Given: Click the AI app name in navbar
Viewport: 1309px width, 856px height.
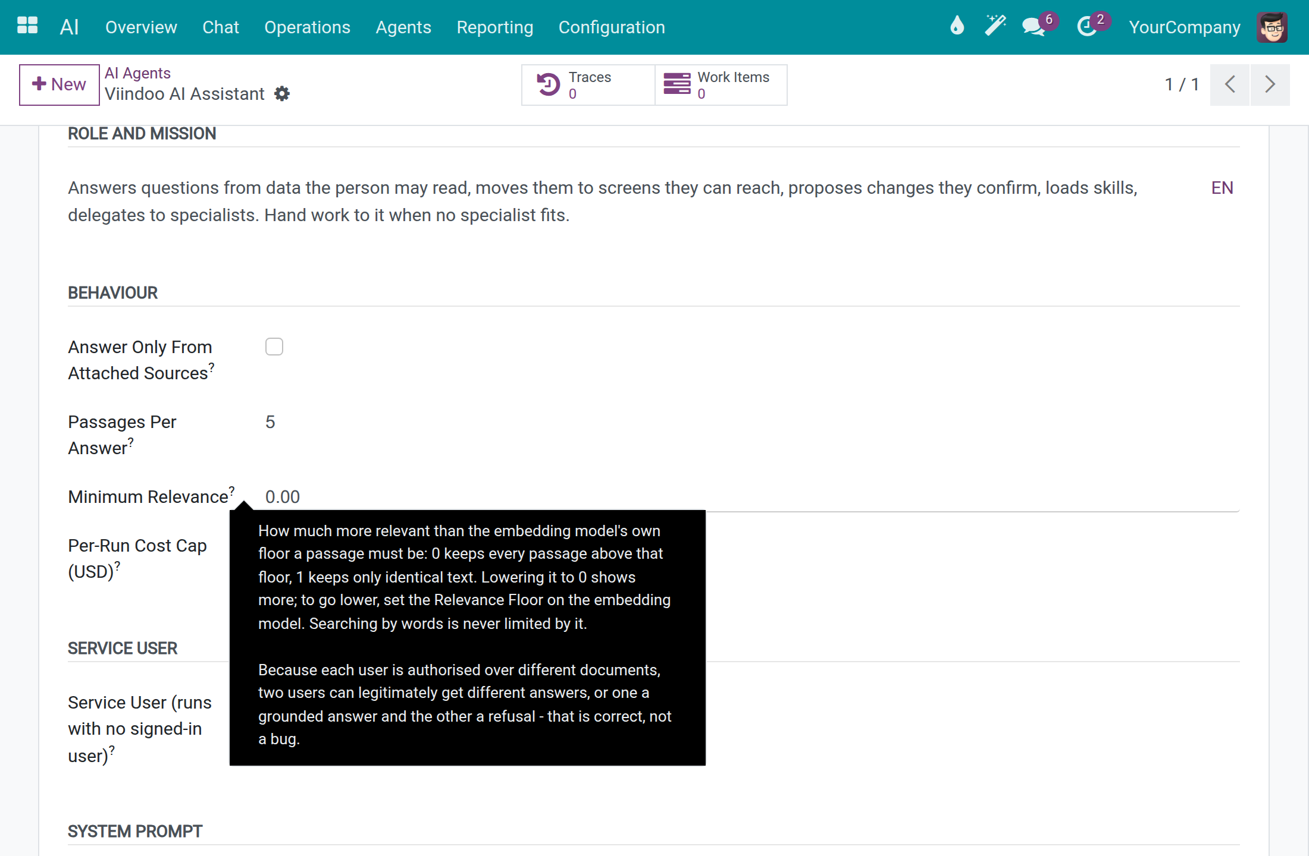Looking at the screenshot, I should (x=69, y=27).
